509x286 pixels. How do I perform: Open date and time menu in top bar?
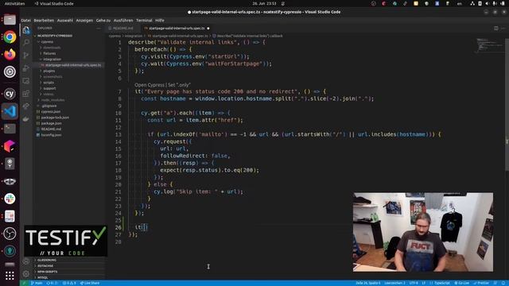point(264,3)
